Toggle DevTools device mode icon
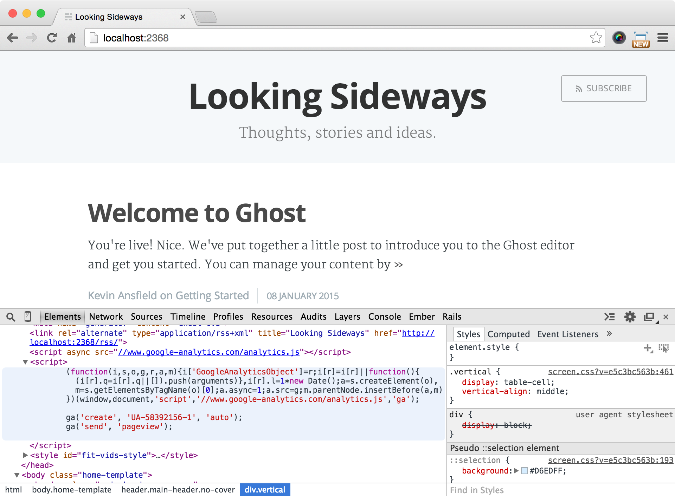 (28, 316)
